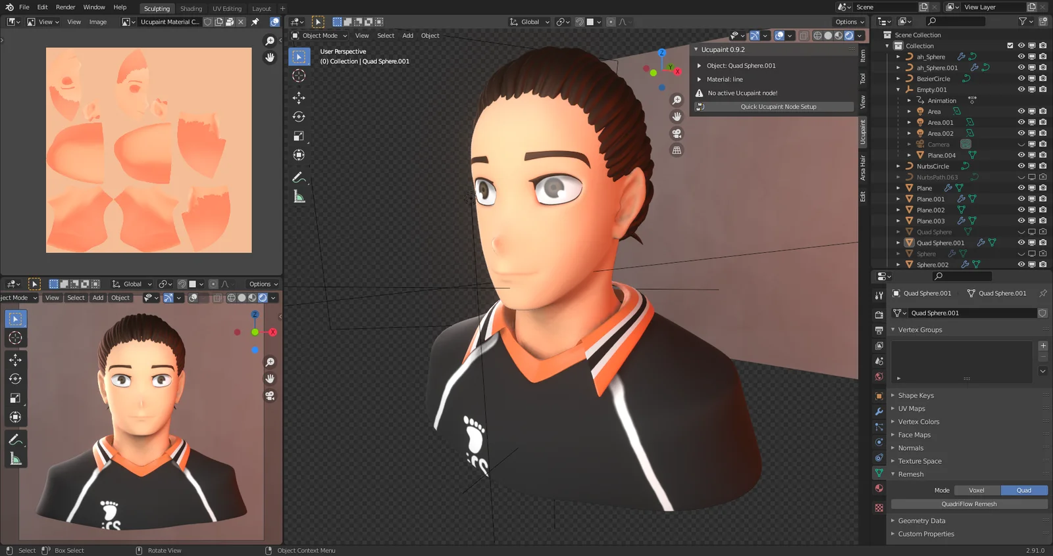Viewport: 1053px width, 556px height.
Task: Select the Annotate tool in main viewport
Action: [299, 177]
